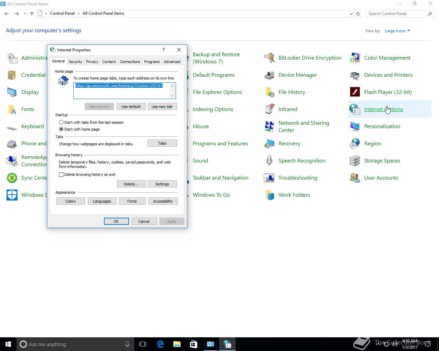Viewport: 439px width, 351px height.
Task: Click the Use default button
Action: [x=131, y=107]
